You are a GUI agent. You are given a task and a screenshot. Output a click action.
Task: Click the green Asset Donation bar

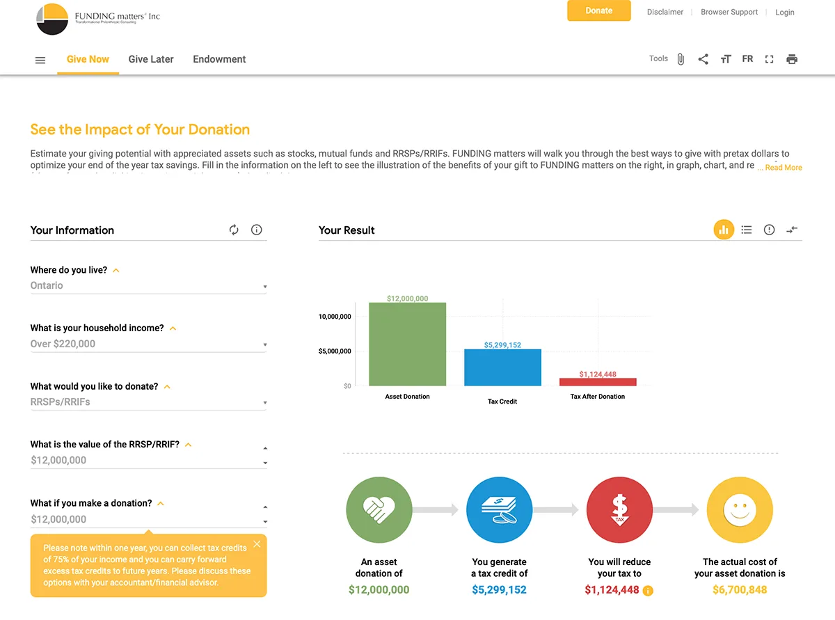point(407,344)
